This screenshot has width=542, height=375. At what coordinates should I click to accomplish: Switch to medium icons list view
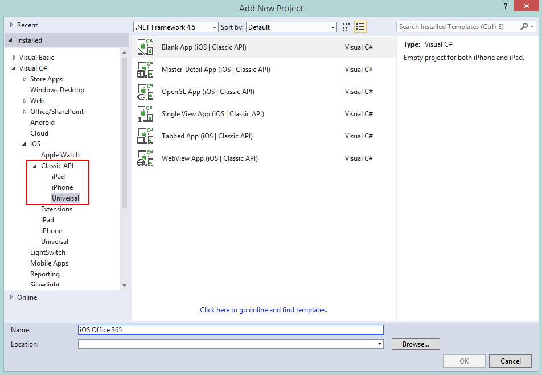point(360,27)
